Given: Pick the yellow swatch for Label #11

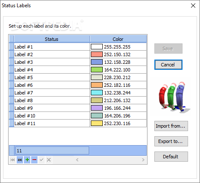Looking at the screenshot, I should click(x=97, y=123).
